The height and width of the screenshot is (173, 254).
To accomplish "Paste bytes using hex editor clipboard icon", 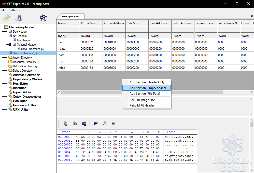I will point(75,124).
